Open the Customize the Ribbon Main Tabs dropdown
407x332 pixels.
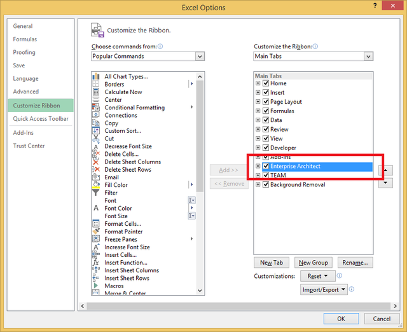pos(368,57)
